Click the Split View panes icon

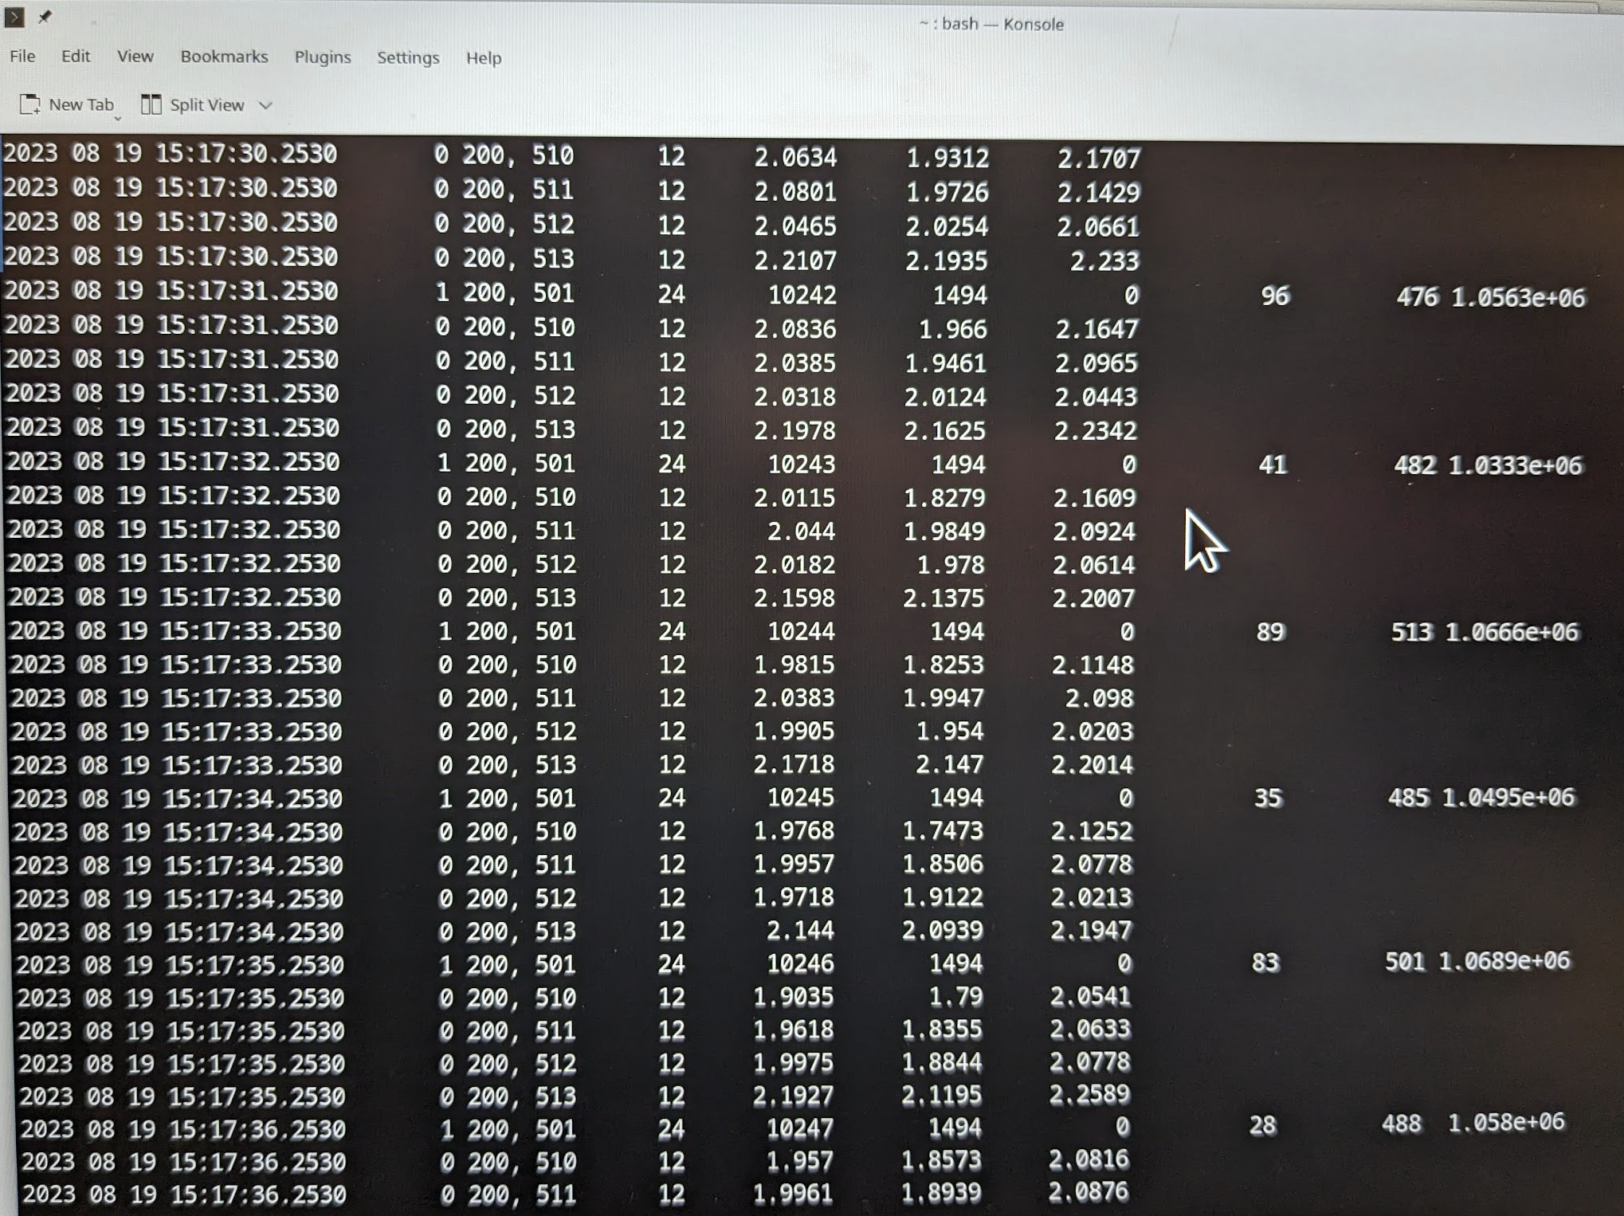tap(151, 104)
